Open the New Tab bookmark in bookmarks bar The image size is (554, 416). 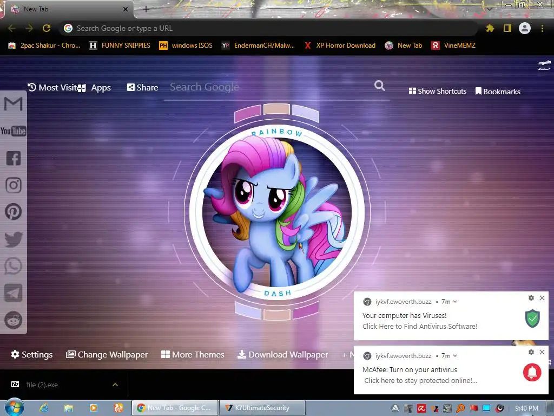point(404,45)
